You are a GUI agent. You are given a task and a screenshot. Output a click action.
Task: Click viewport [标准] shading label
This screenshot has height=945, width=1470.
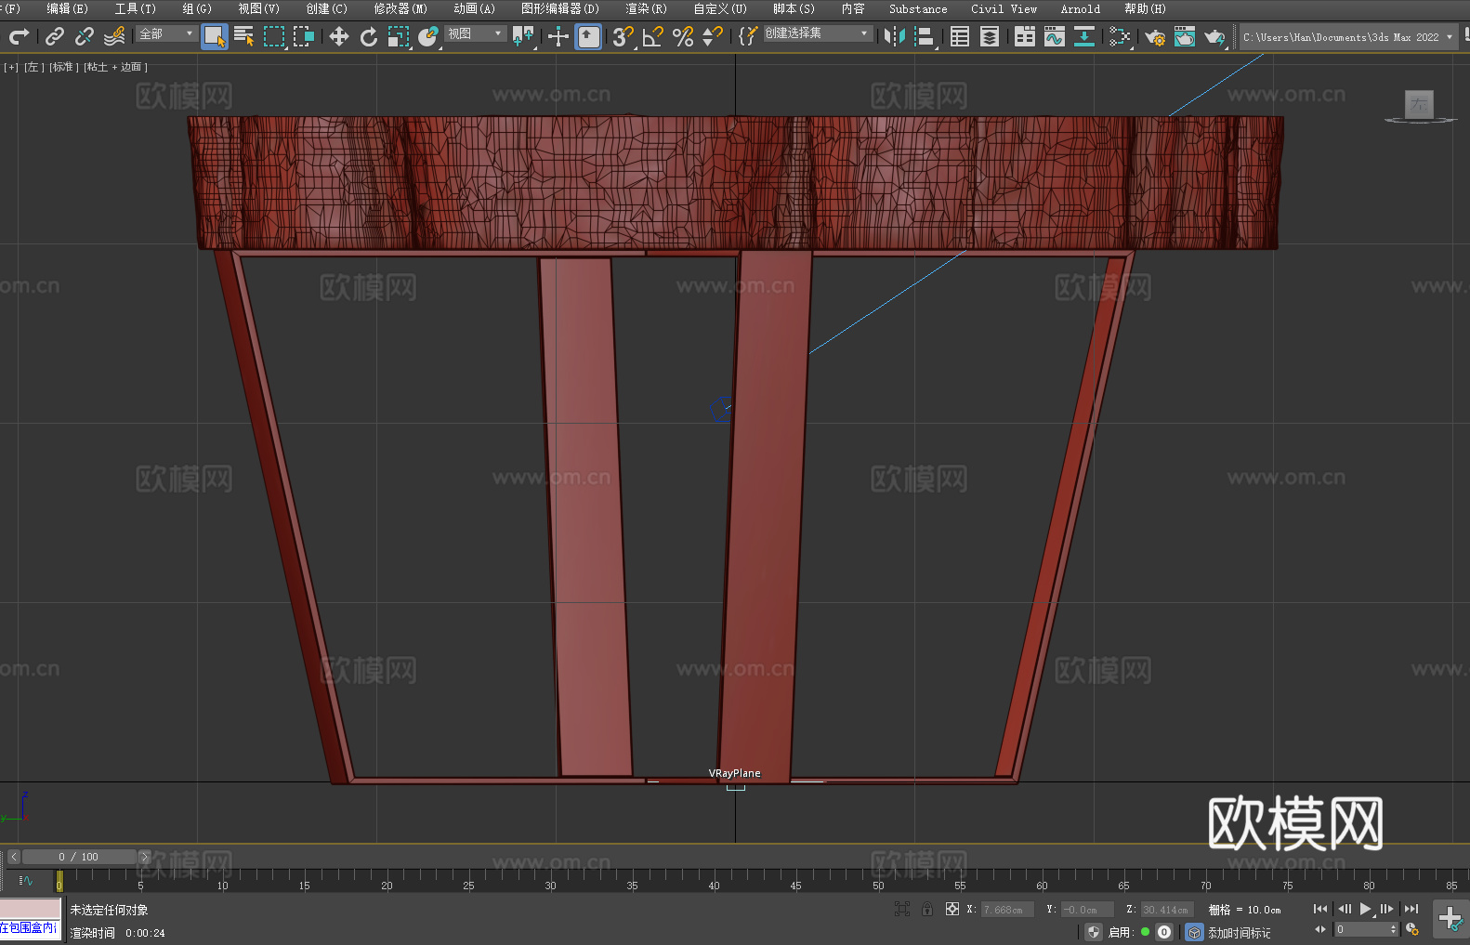(63, 67)
